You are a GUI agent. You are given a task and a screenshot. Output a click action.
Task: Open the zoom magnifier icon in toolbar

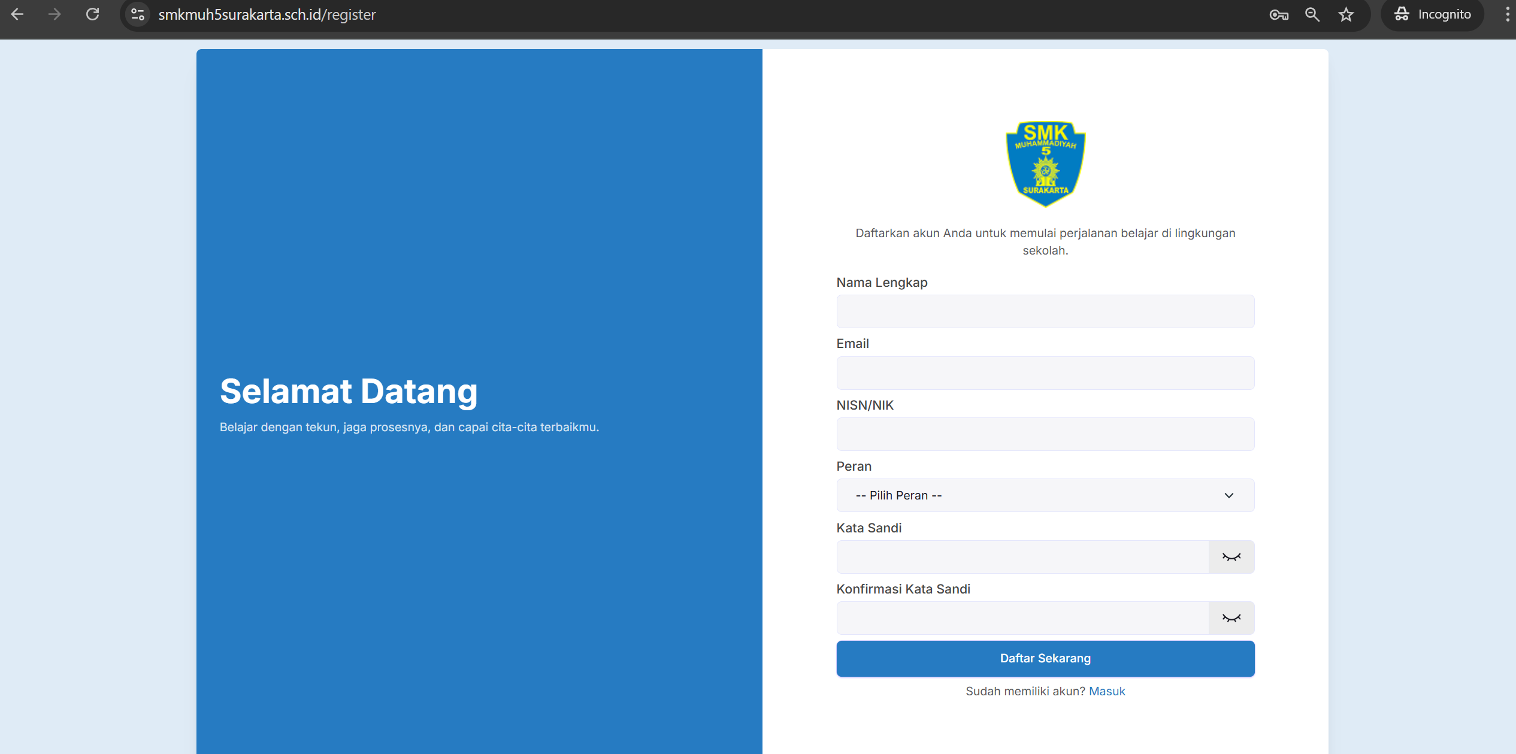[x=1312, y=14]
